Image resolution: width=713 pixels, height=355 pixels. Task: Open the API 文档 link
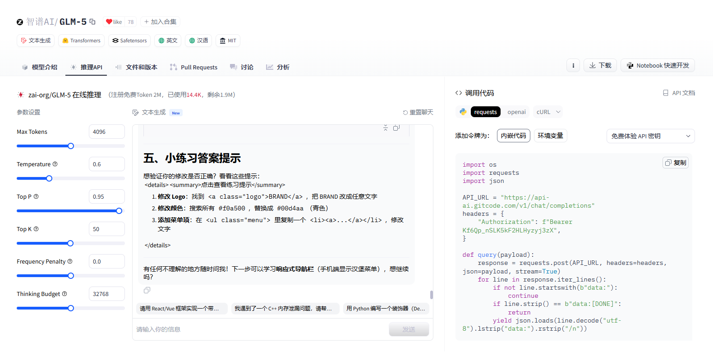(x=679, y=93)
